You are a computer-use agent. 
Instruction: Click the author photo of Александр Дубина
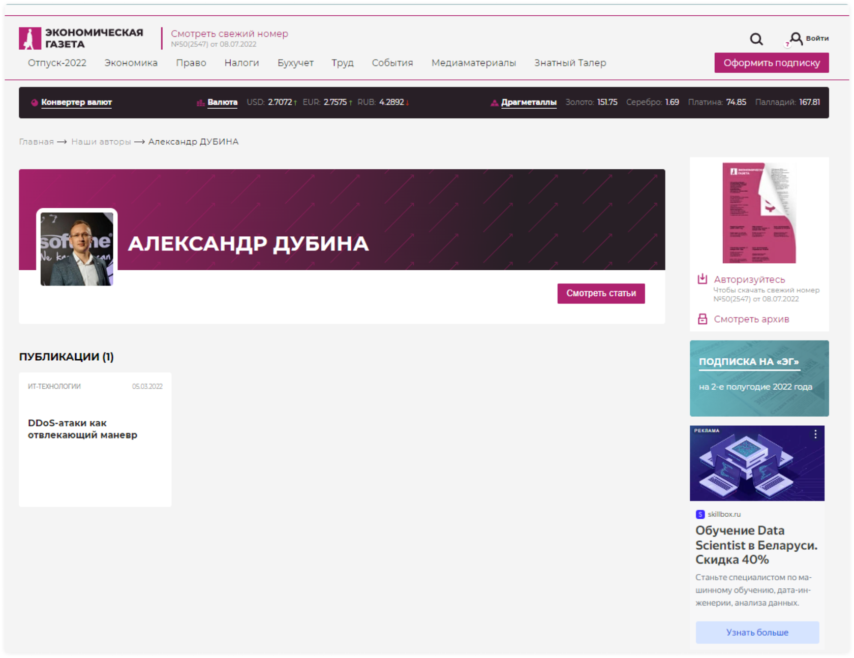[77, 248]
